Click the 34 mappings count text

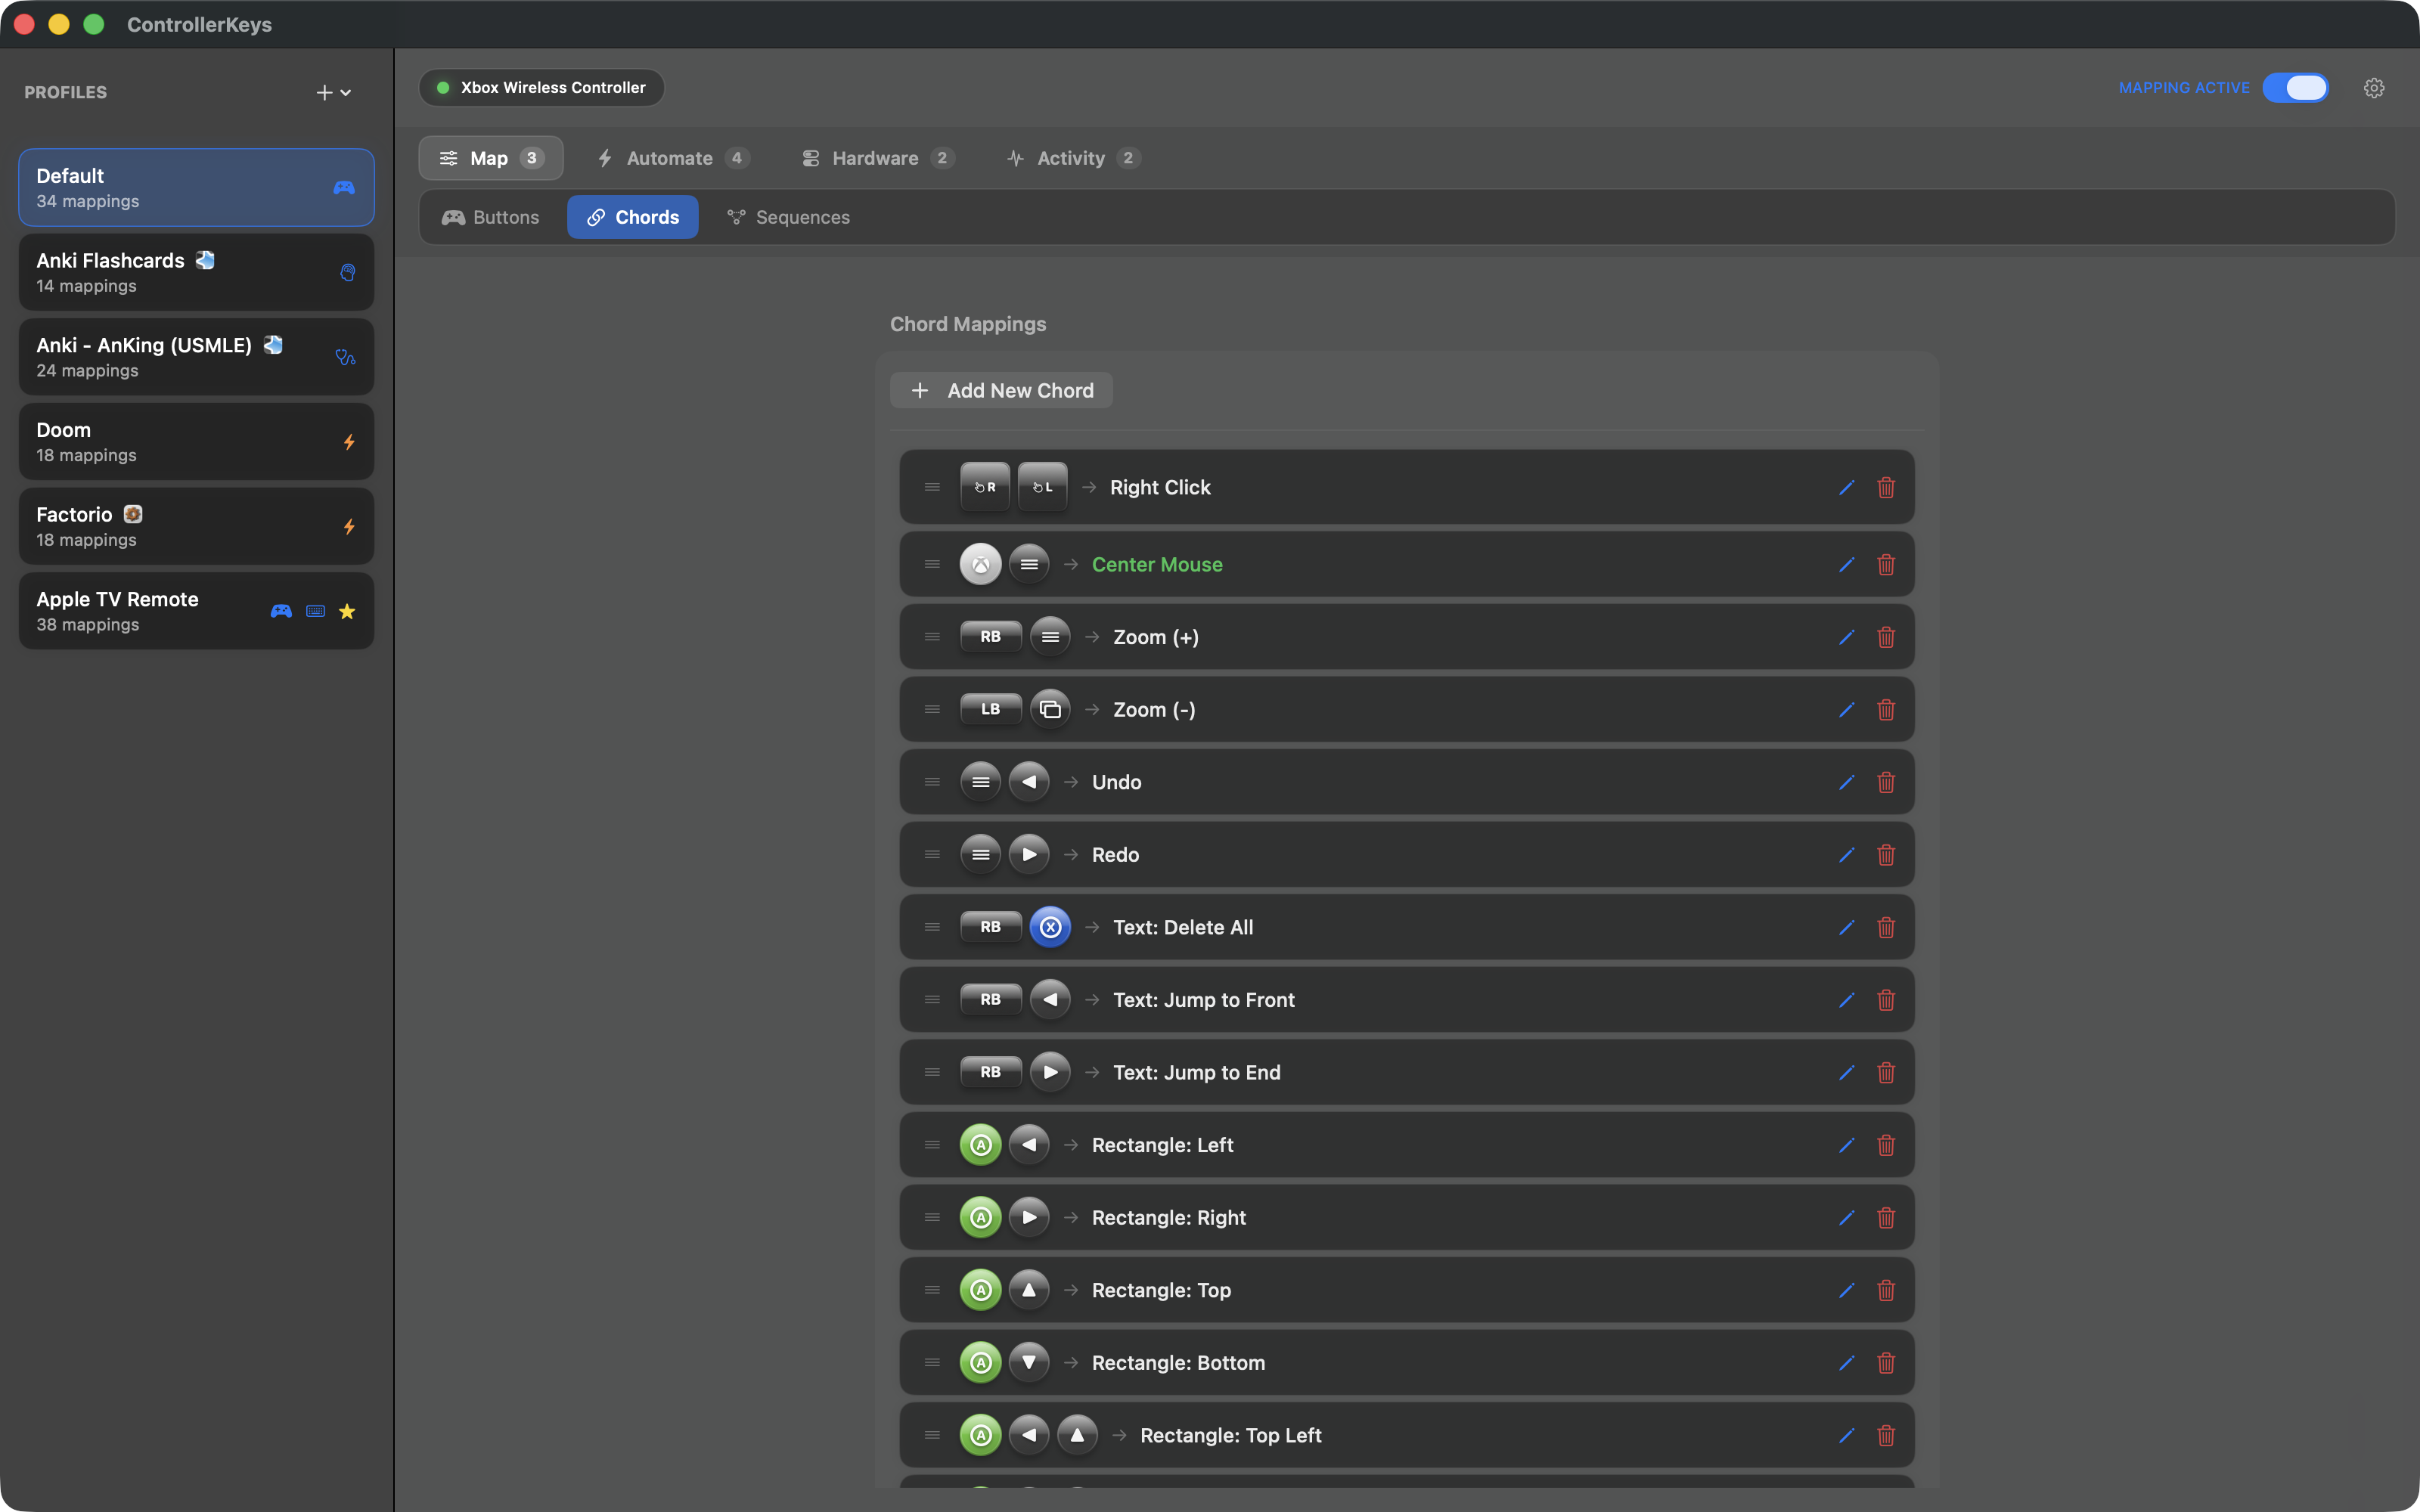pyautogui.click(x=88, y=201)
